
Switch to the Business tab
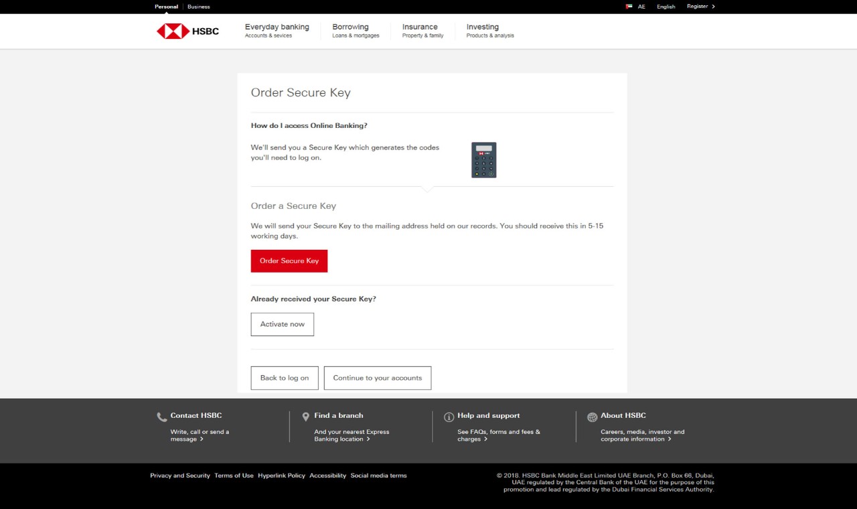[x=199, y=7]
